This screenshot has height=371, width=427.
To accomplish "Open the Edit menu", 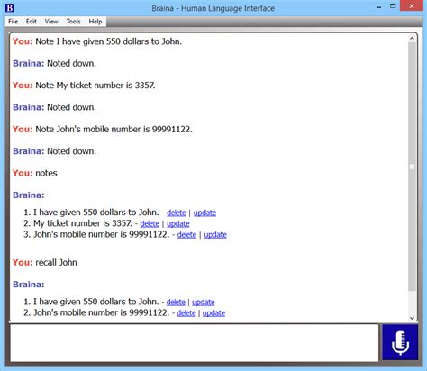I will (32, 22).
